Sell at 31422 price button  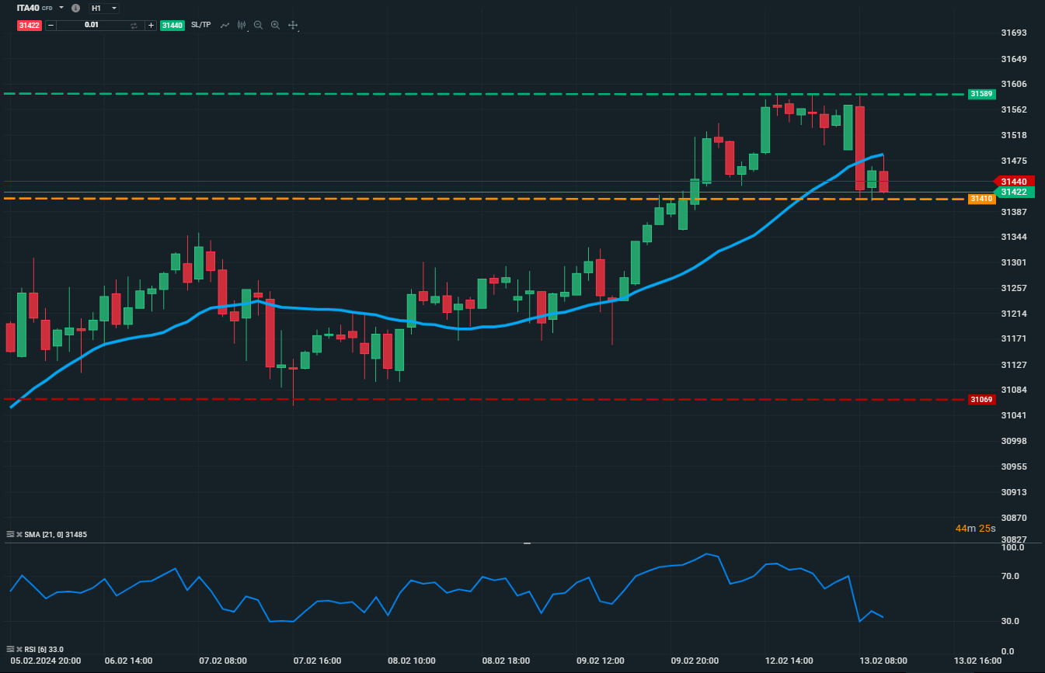pyautogui.click(x=30, y=25)
